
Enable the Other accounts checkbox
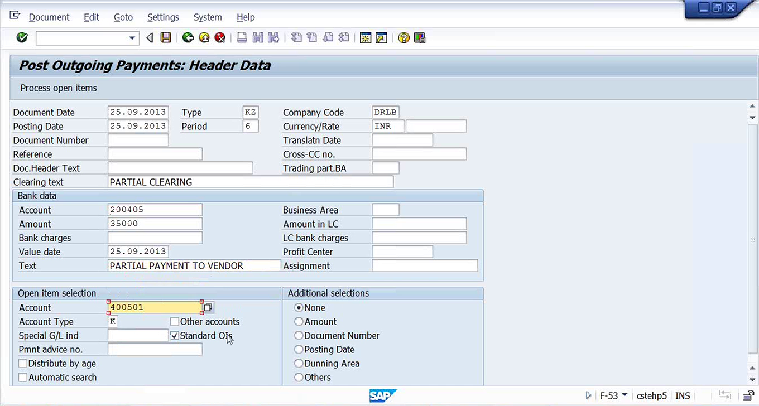coord(175,322)
